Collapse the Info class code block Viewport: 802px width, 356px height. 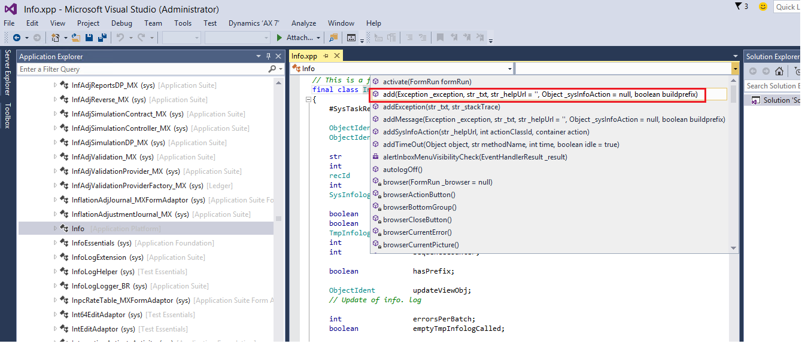pos(308,99)
